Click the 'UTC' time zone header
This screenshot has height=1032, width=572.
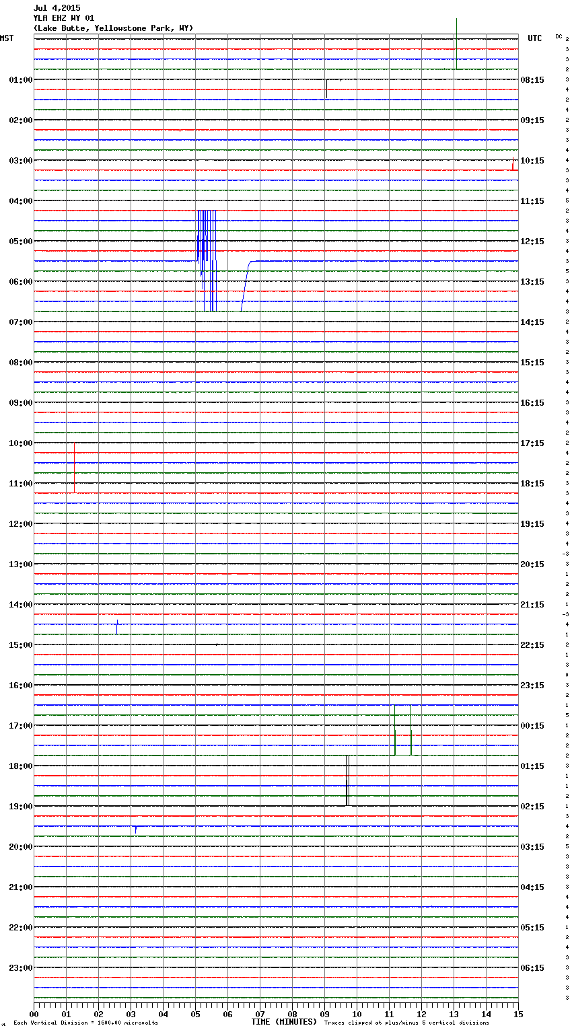coord(535,38)
